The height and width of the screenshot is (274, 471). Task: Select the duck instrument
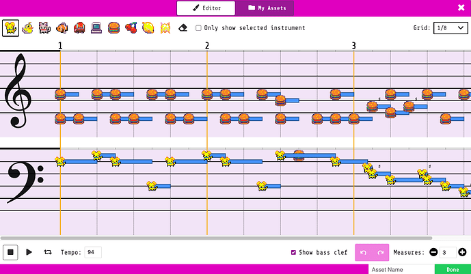pyautogui.click(x=27, y=28)
